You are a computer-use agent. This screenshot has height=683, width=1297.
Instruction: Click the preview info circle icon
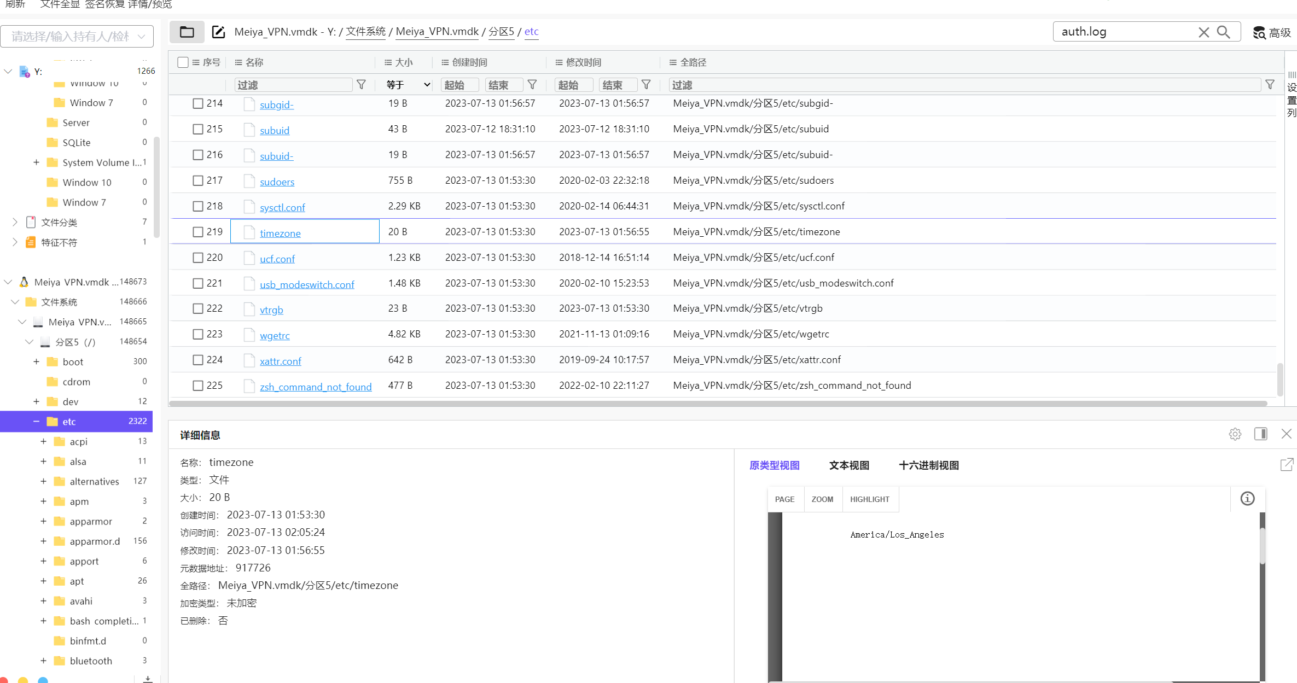click(x=1247, y=499)
